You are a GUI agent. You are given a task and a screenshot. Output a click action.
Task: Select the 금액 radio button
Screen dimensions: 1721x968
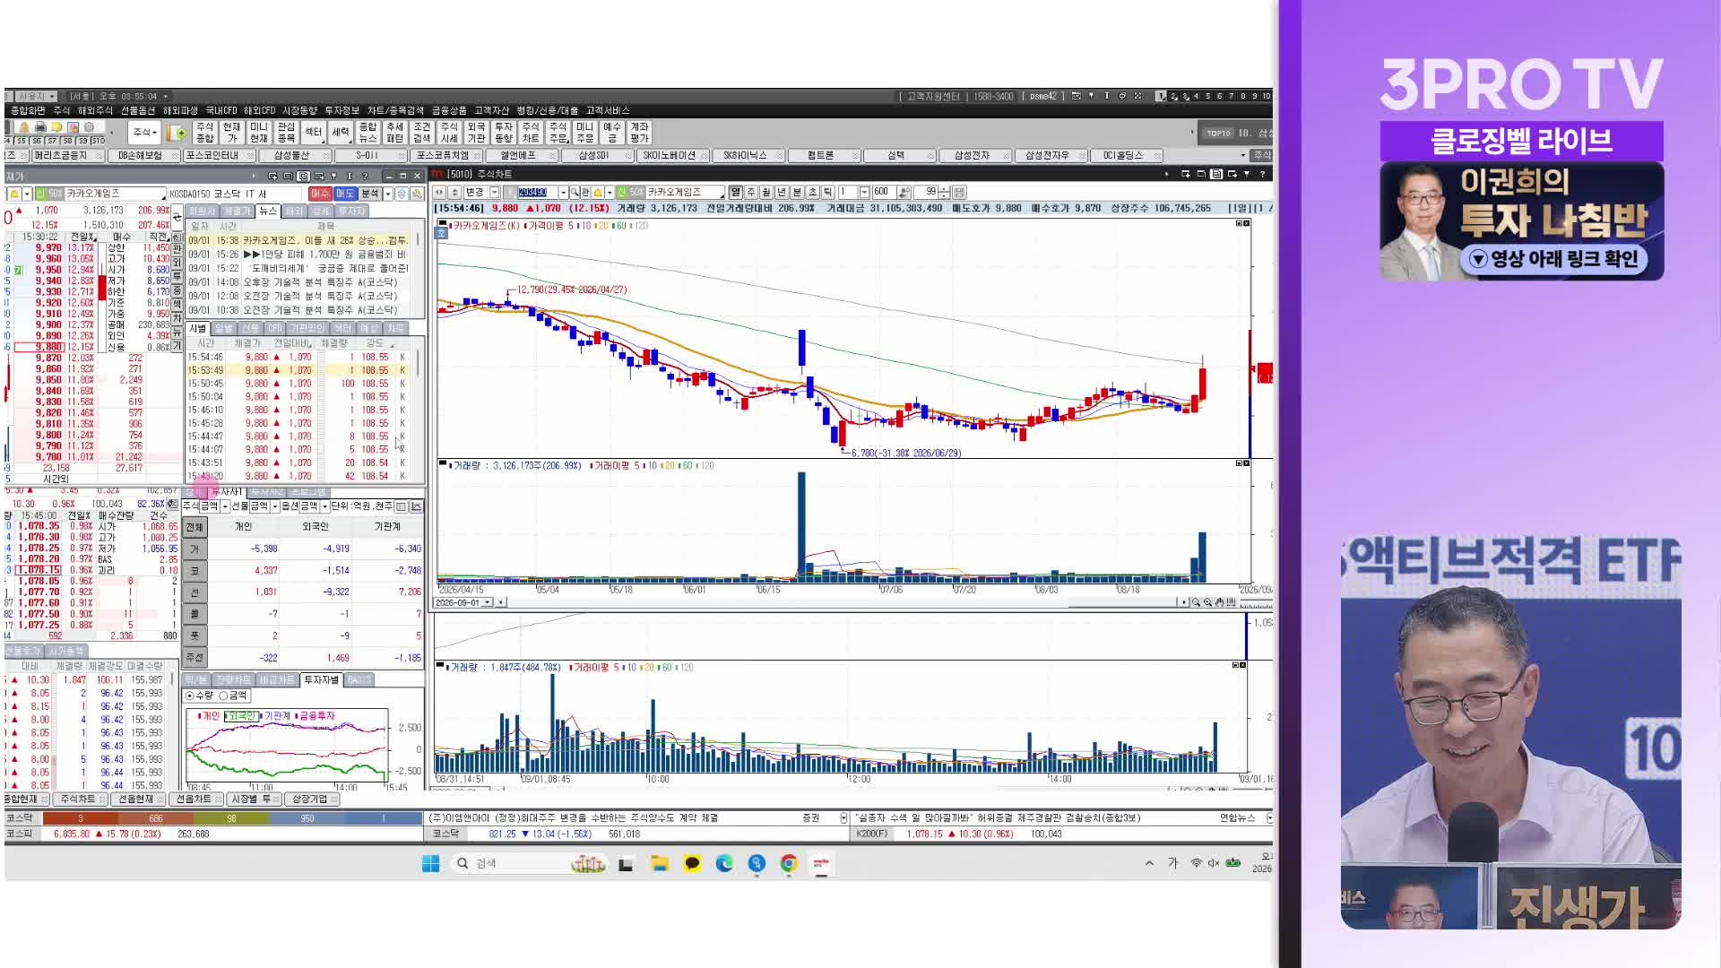tap(233, 696)
